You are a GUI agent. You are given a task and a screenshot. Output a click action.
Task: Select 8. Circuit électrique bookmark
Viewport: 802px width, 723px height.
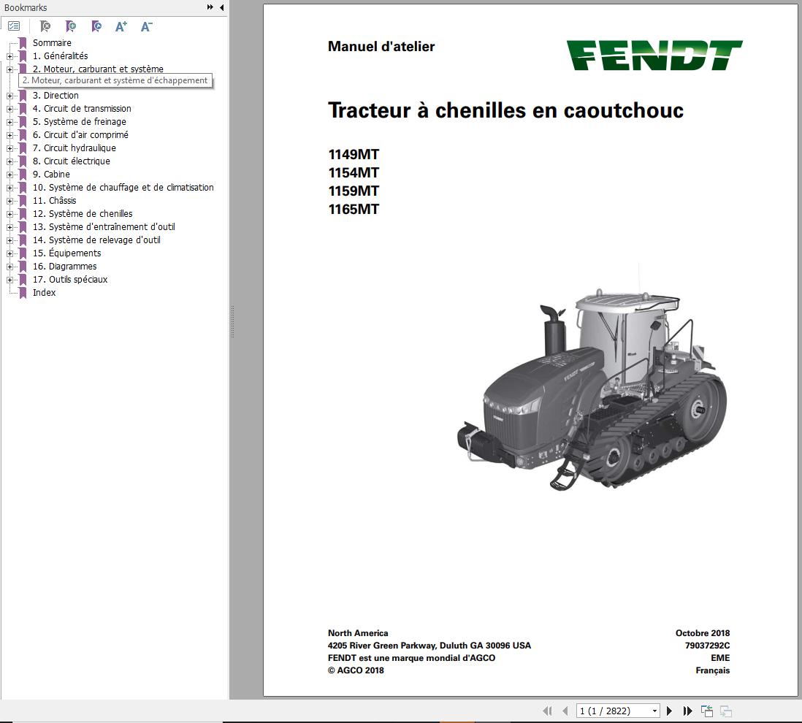click(x=71, y=161)
